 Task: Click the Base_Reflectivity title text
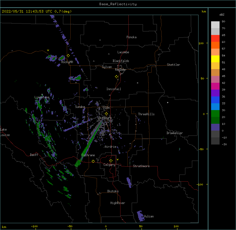(118, 4)
